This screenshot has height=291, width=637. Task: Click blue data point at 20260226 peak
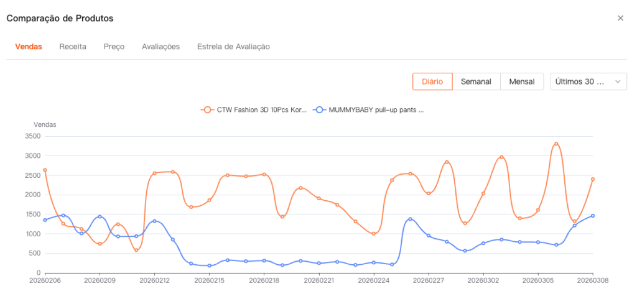click(x=410, y=219)
